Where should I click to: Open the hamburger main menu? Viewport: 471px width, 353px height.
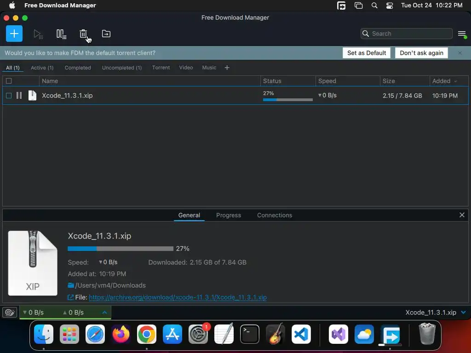[x=462, y=34]
